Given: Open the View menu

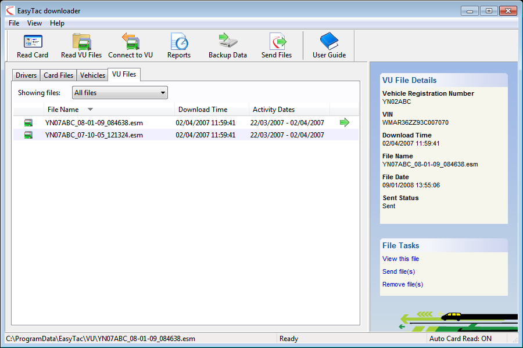Looking at the screenshot, I should click(x=34, y=23).
